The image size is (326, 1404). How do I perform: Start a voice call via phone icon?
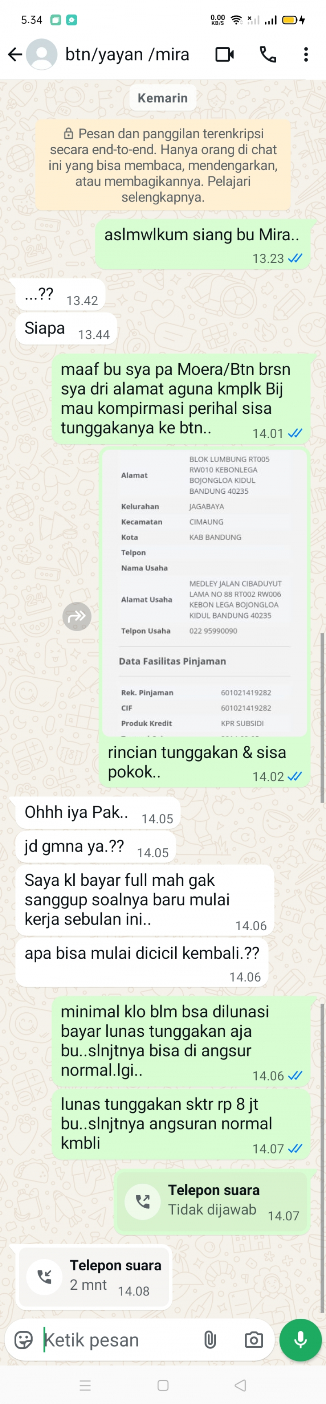pos(268,54)
